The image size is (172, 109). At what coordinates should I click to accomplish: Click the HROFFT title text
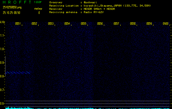tap(16, 2)
